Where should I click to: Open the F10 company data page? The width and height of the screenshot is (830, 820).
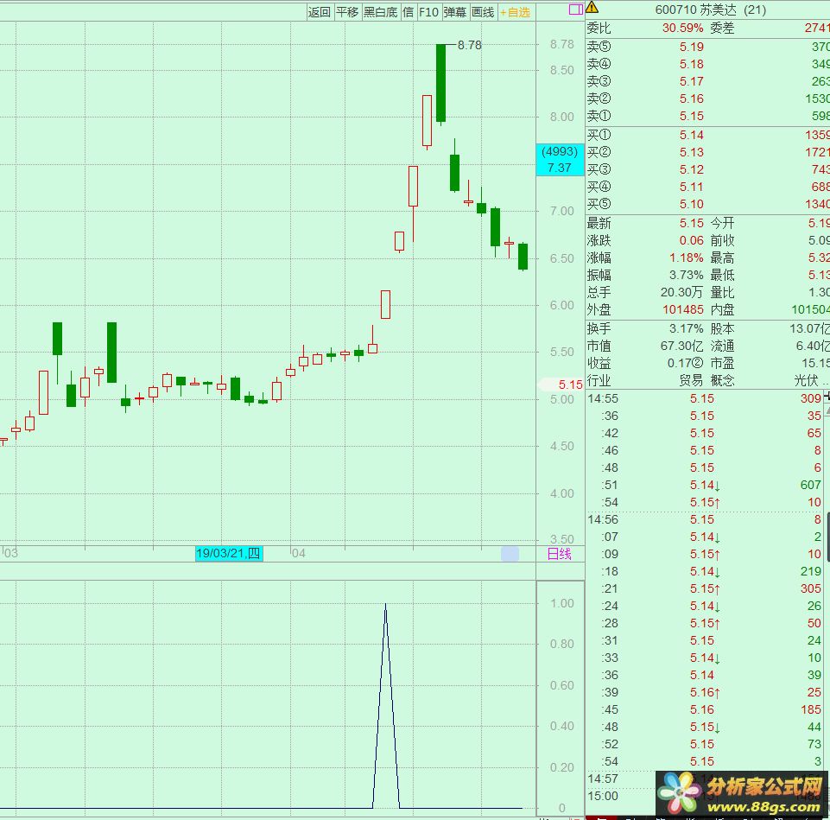pyautogui.click(x=428, y=12)
